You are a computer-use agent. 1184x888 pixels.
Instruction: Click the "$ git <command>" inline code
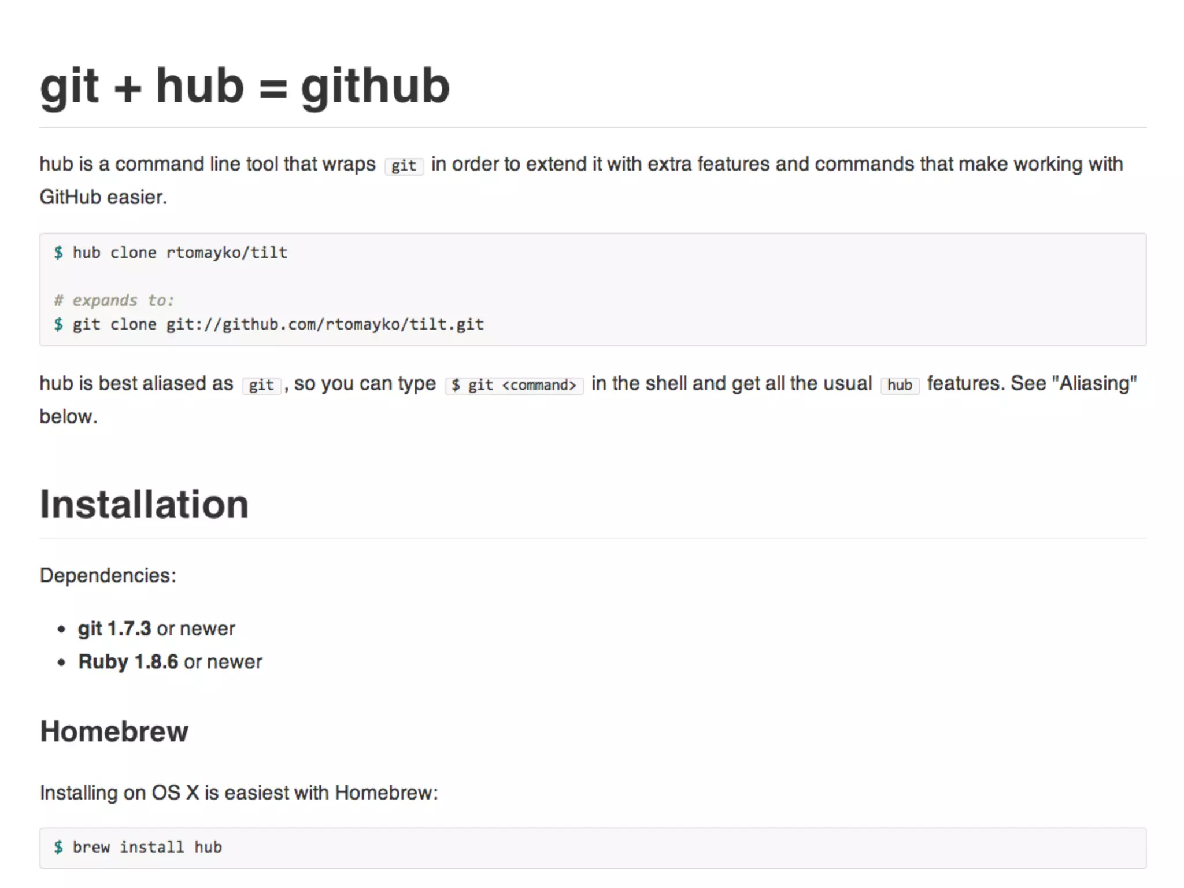(514, 385)
